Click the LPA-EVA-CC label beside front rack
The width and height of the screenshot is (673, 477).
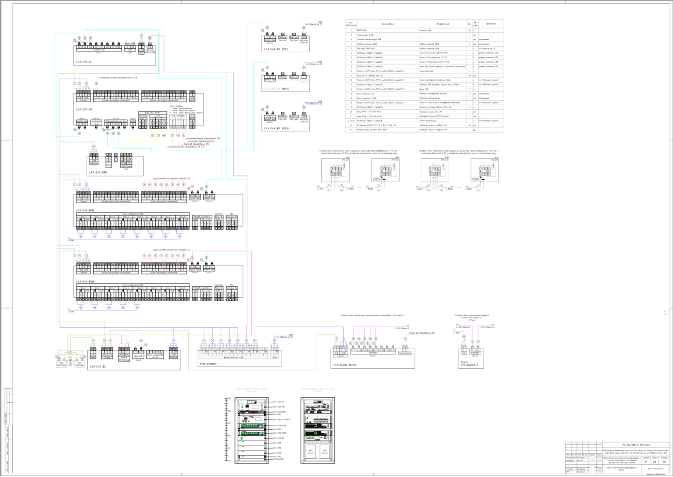click(x=278, y=402)
